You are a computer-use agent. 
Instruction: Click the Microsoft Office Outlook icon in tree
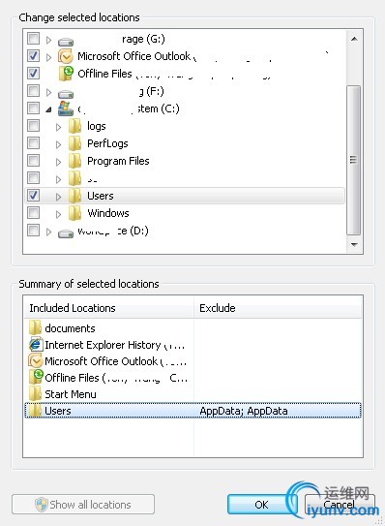coord(66,56)
